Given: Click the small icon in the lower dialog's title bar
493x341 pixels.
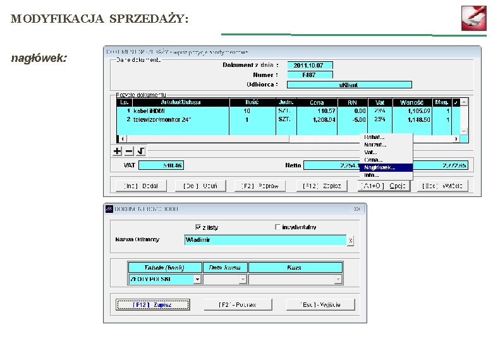Looking at the screenshot, I should (x=109, y=209).
